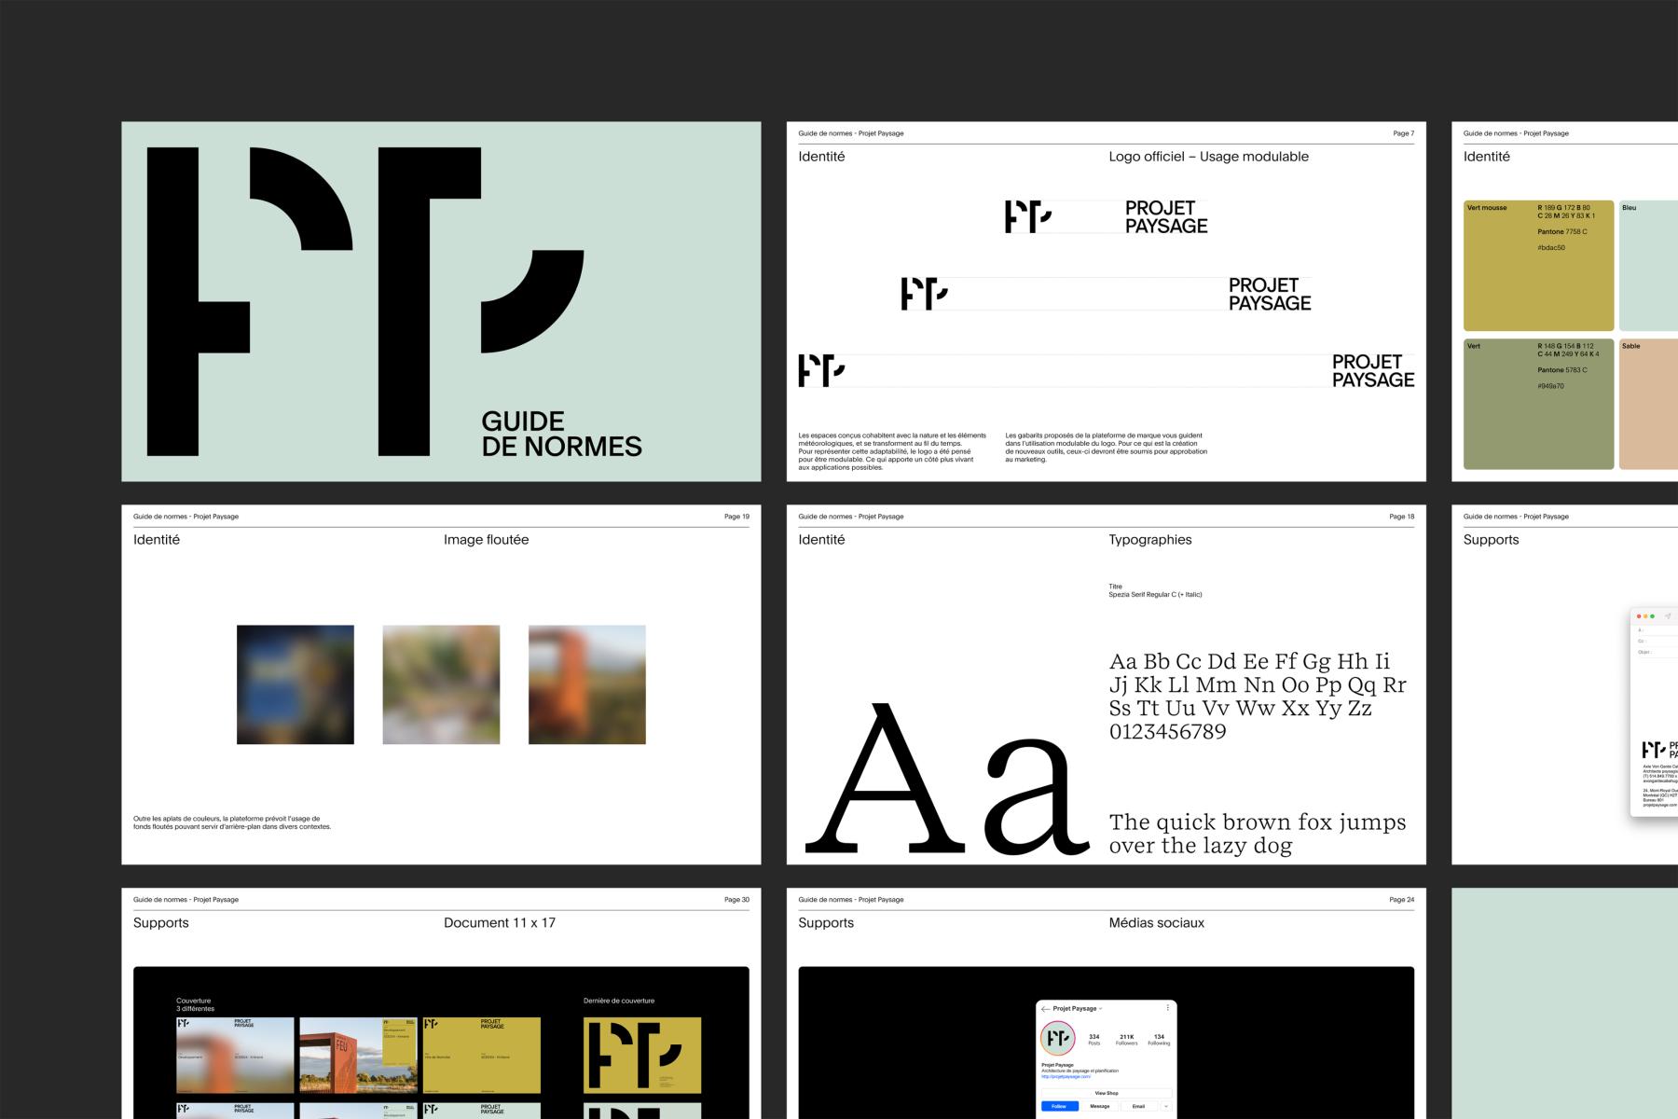
Task: Click the View Shop button
Action: [1107, 1093]
